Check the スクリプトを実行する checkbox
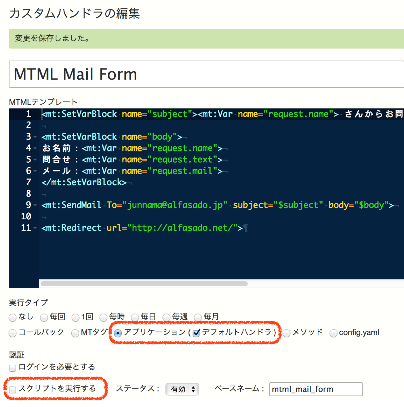The image size is (404, 407). (x=12, y=390)
